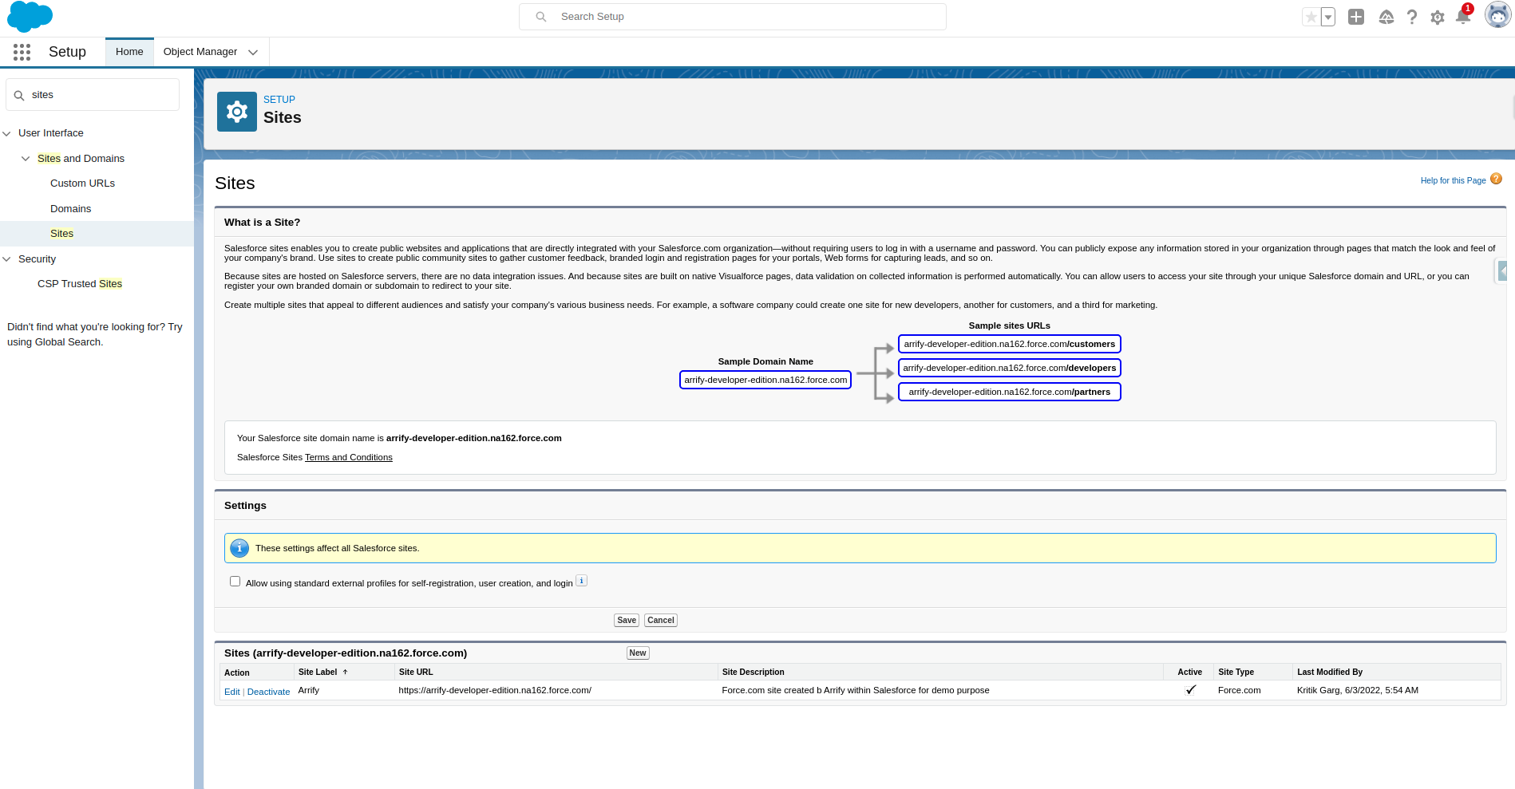Open the Terms and Conditions link

[349, 457]
